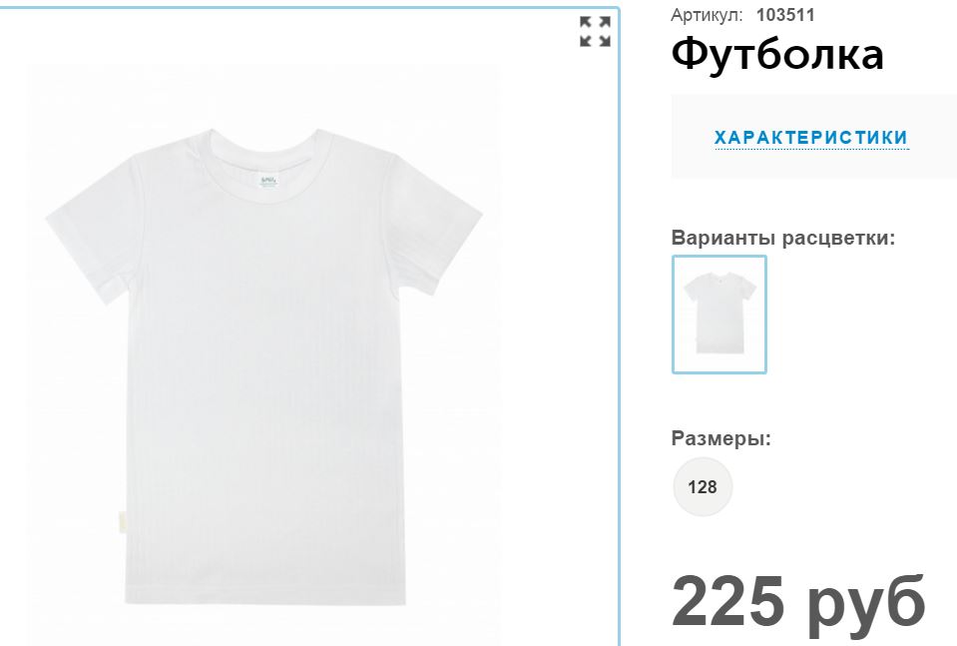Click the upper-left arrow of the expand icon
957x646 pixels.
pos(586,23)
